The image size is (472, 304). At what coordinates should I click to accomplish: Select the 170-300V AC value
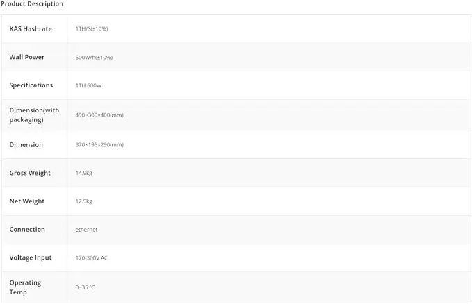[92, 257]
